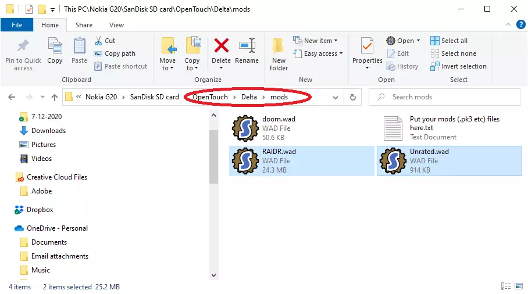
Task: Select the Unrated.wad file
Action: (x=449, y=161)
